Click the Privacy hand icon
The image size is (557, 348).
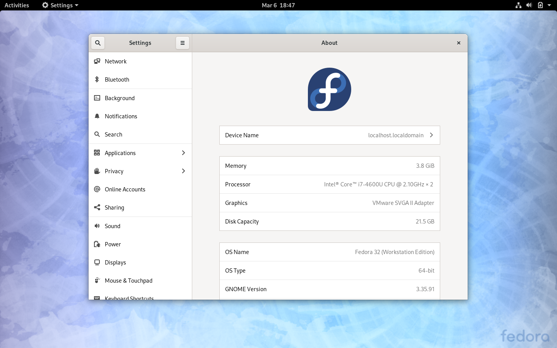tap(97, 171)
